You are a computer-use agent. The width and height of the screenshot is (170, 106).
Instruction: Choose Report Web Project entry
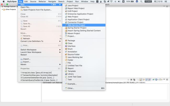coord(84,8)
